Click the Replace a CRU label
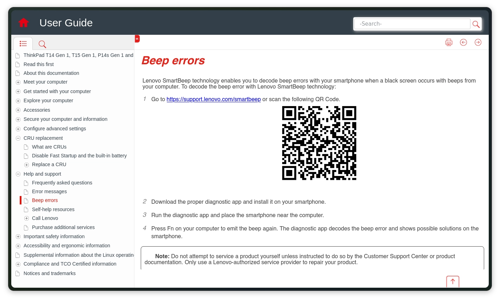This screenshot has height=300, width=500. pyautogui.click(x=49, y=164)
